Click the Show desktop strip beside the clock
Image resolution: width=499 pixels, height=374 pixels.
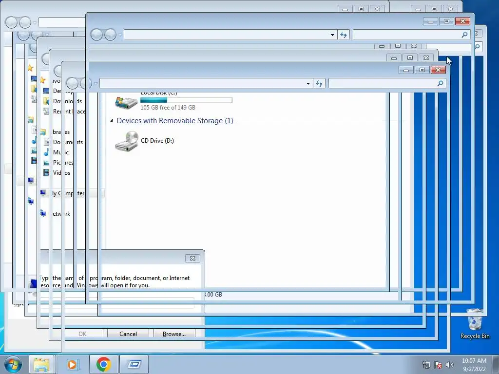pos(496,365)
